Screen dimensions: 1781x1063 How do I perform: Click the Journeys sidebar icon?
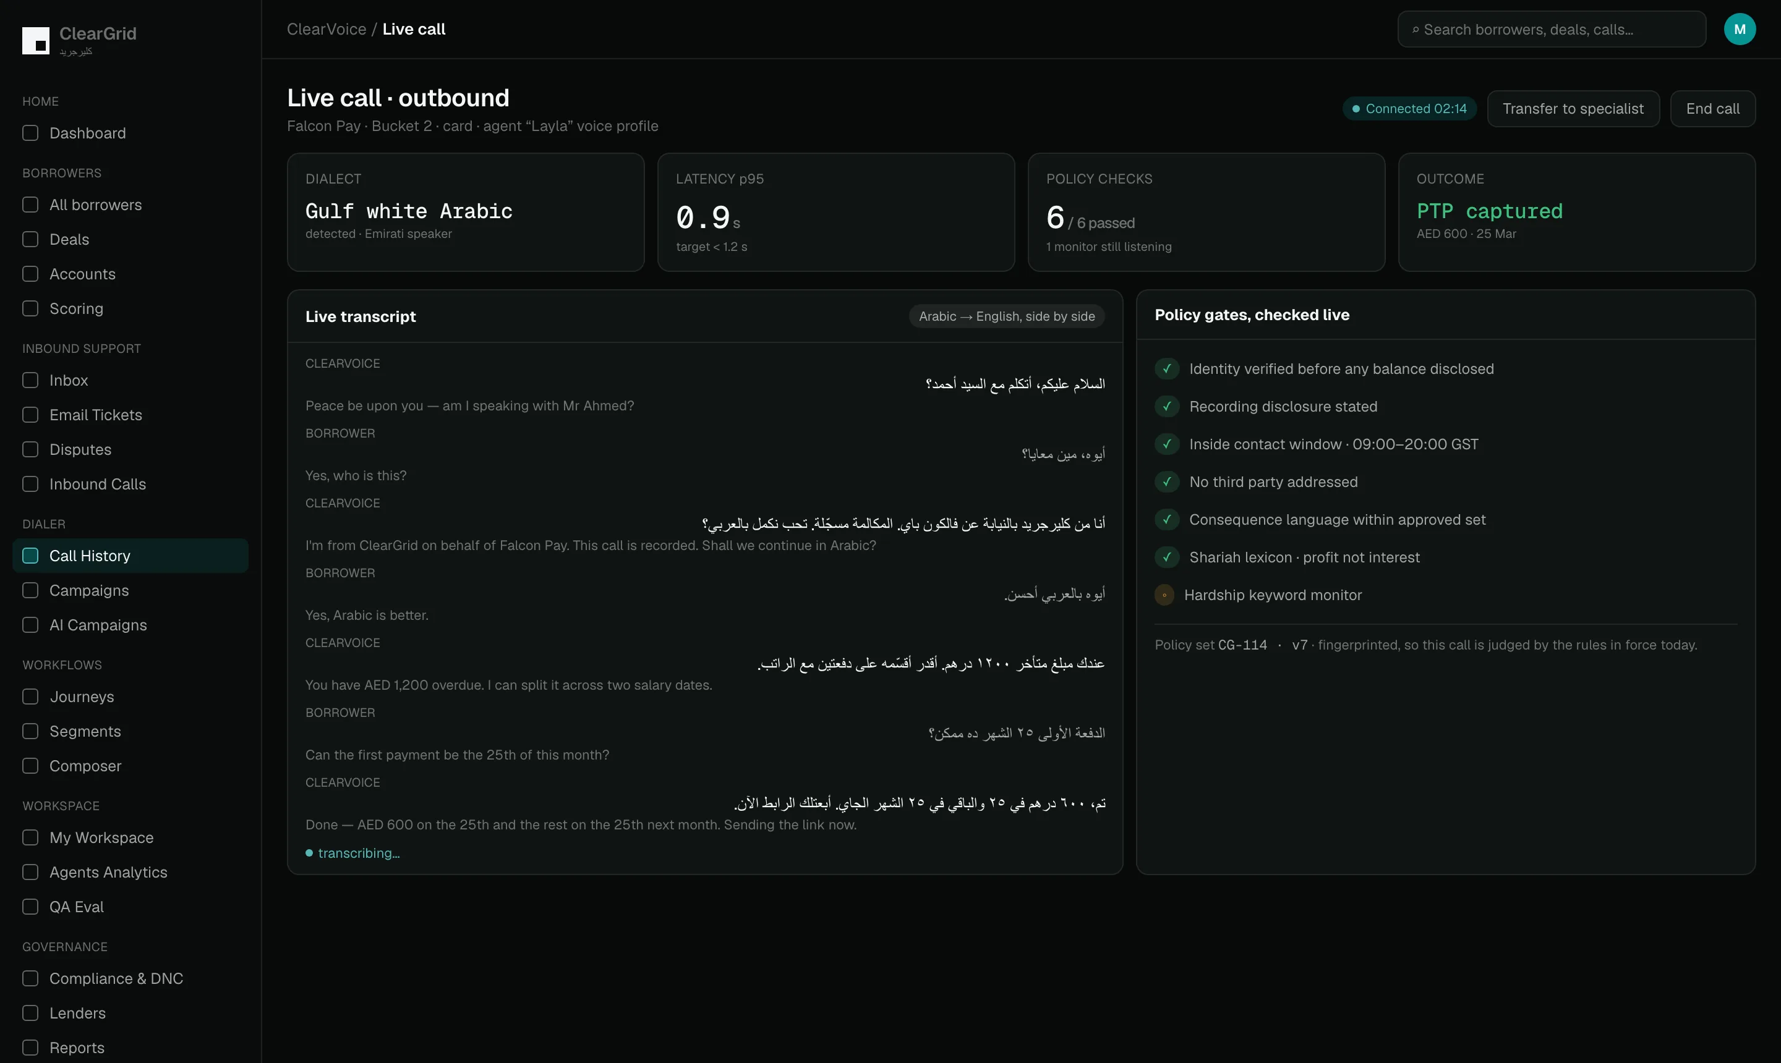[x=30, y=697]
